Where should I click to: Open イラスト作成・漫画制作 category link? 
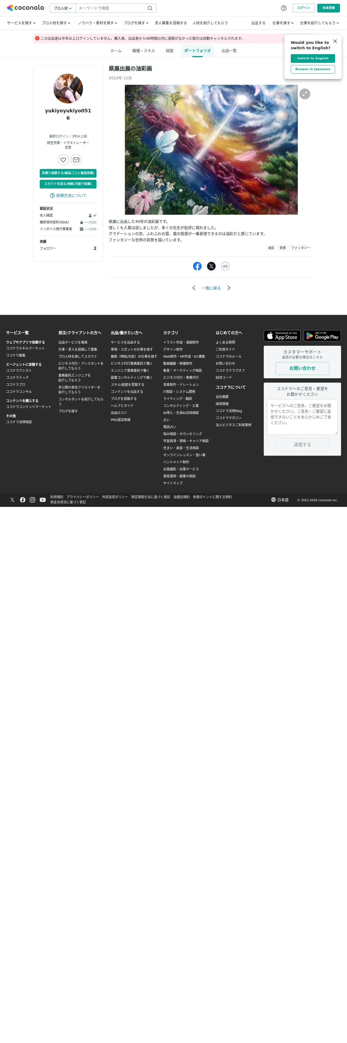pos(181,343)
